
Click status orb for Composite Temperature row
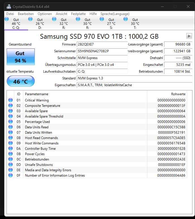(10, 105)
